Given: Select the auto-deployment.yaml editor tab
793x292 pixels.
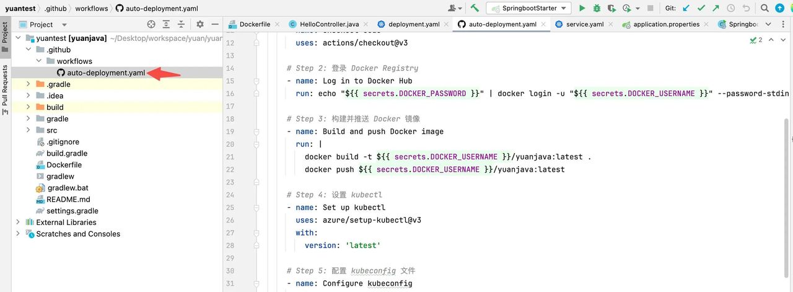Looking at the screenshot, I should point(502,24).
